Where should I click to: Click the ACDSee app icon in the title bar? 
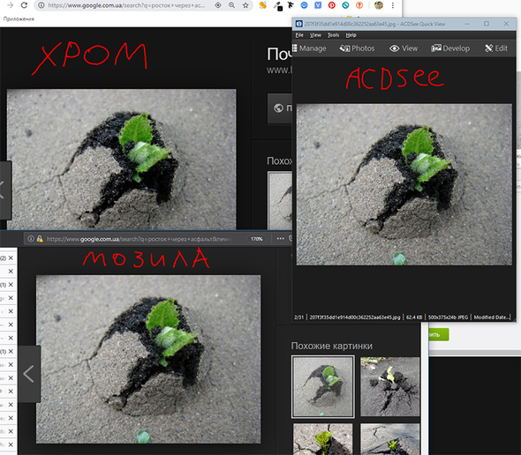click(299, 24)
